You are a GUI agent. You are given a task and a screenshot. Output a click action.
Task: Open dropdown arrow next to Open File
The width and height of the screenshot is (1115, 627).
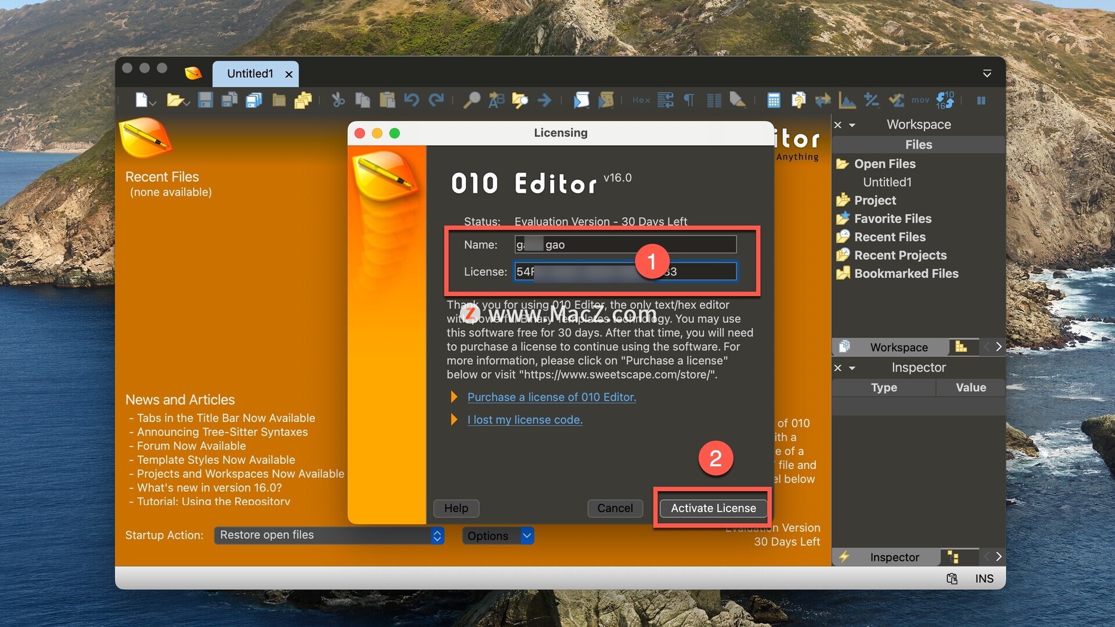pos(187,103)
